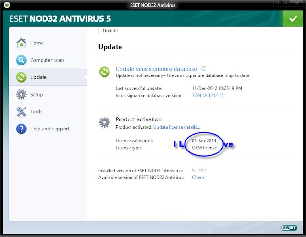Click the 'Update is not necessary' status message
The image size is (306, 237).
[x=183, y=75]
